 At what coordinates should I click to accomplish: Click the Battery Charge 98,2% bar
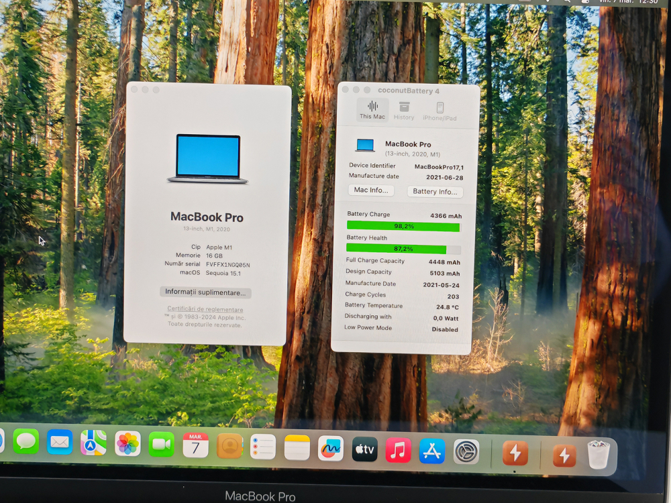[x=403, y=226]
